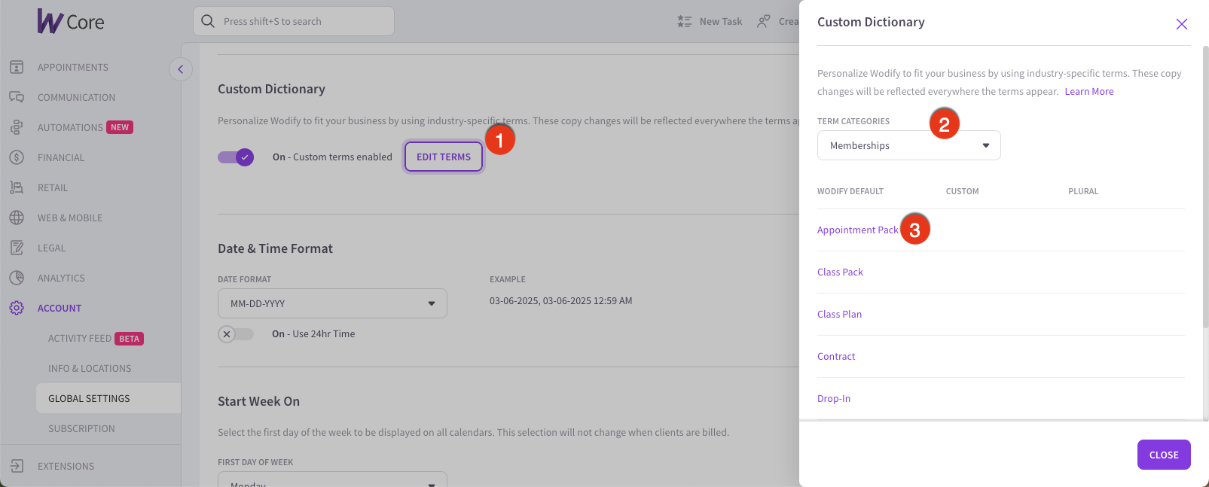Click the Edit Terms button

pyautogui.click(x=444, y=157)
